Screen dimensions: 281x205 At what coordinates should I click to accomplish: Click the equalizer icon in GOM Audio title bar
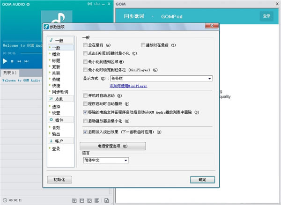tap(97, 4)
